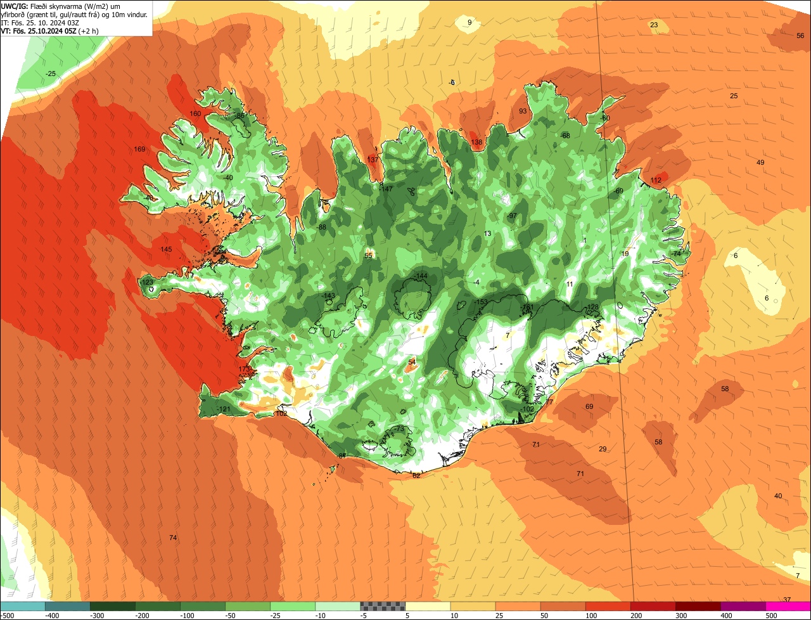This screenshot has width=811, height=620.
Task: Click the value 77 on the southeast coast
Action: coord(549,401)
